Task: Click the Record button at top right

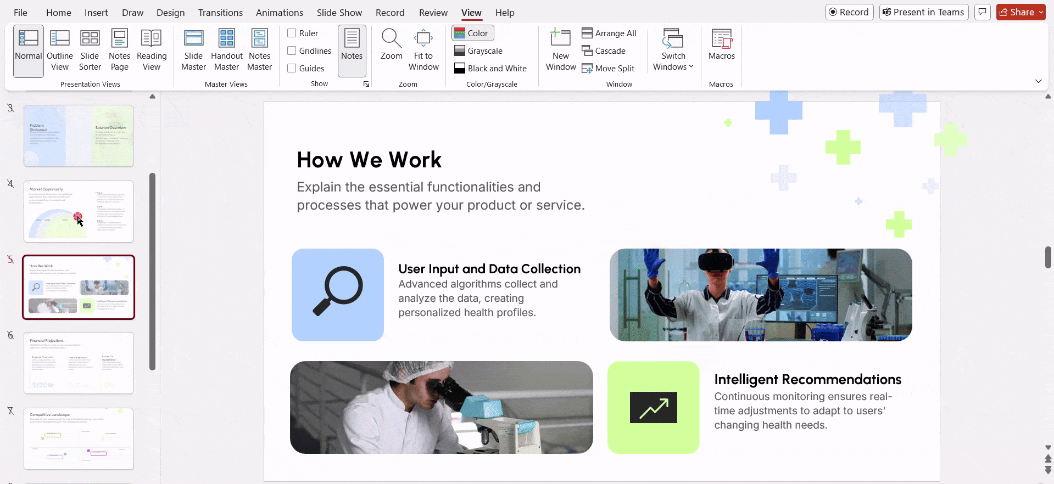Action: tap(849, 12)
